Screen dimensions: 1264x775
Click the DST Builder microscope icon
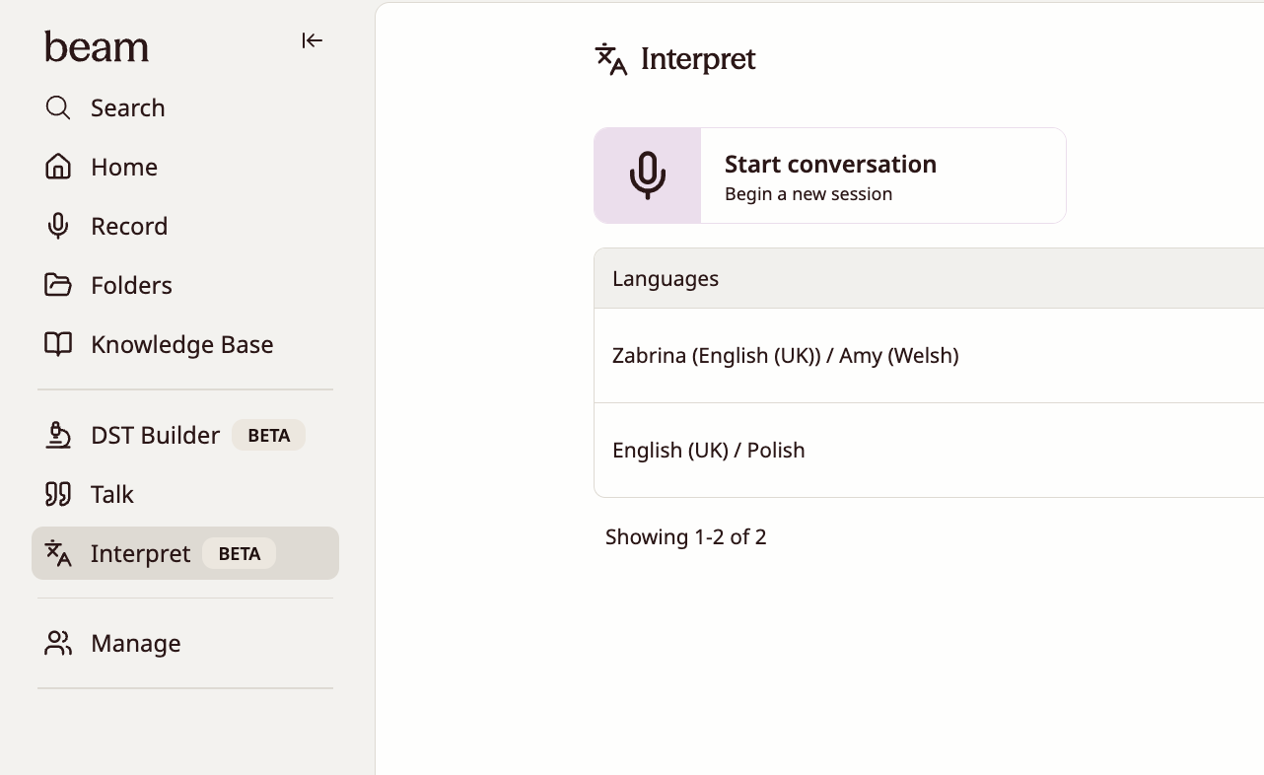[58, 435]
